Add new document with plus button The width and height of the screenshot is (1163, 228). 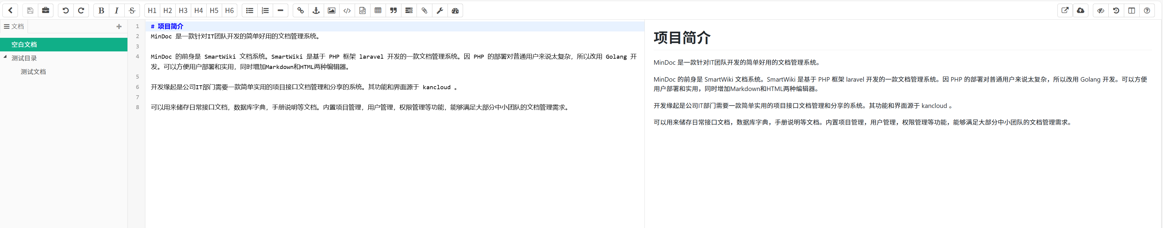pos(119,27)
